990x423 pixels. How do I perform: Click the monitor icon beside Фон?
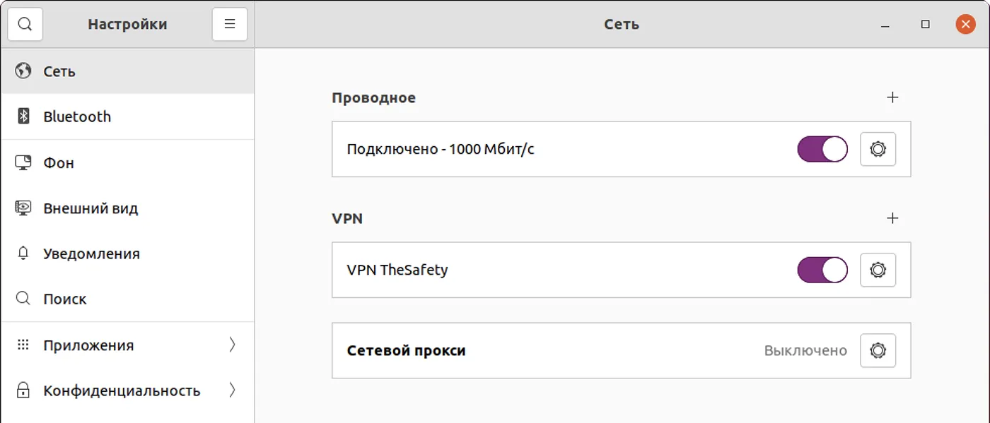23,162
